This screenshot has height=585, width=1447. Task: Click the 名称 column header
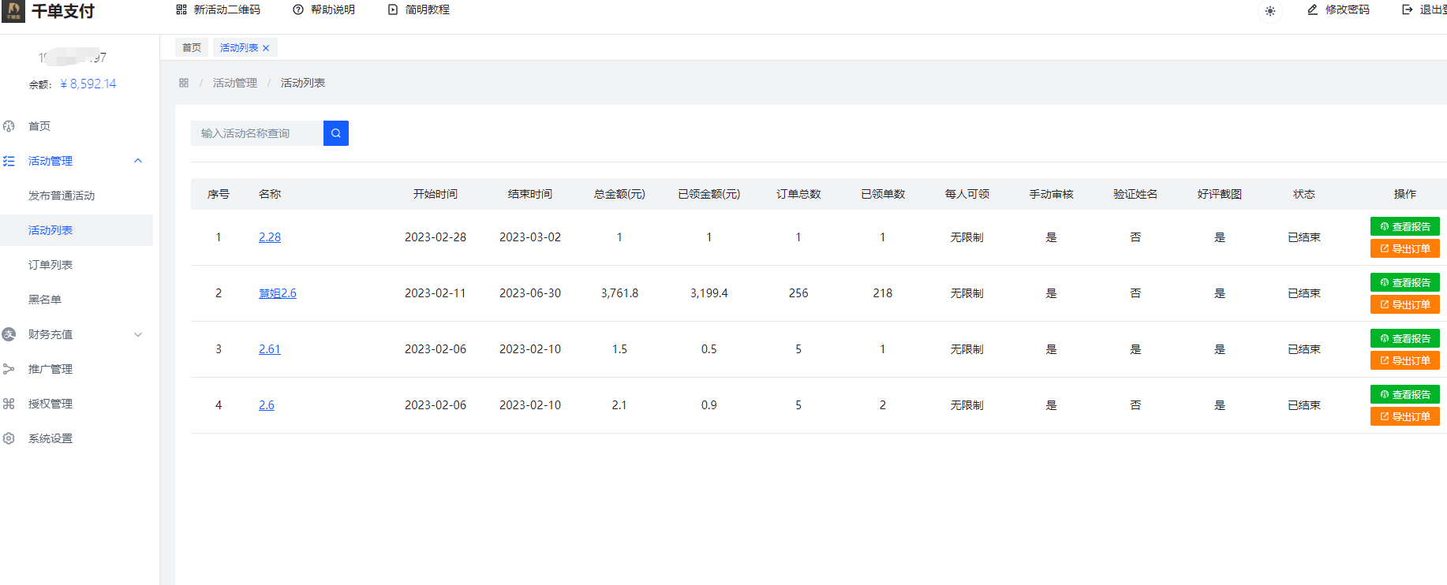[x=270, y=194]
